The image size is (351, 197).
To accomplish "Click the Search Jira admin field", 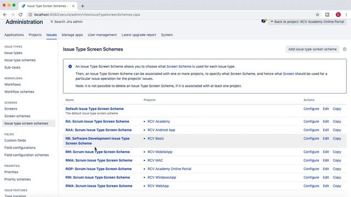I will [x=66, y=22].
